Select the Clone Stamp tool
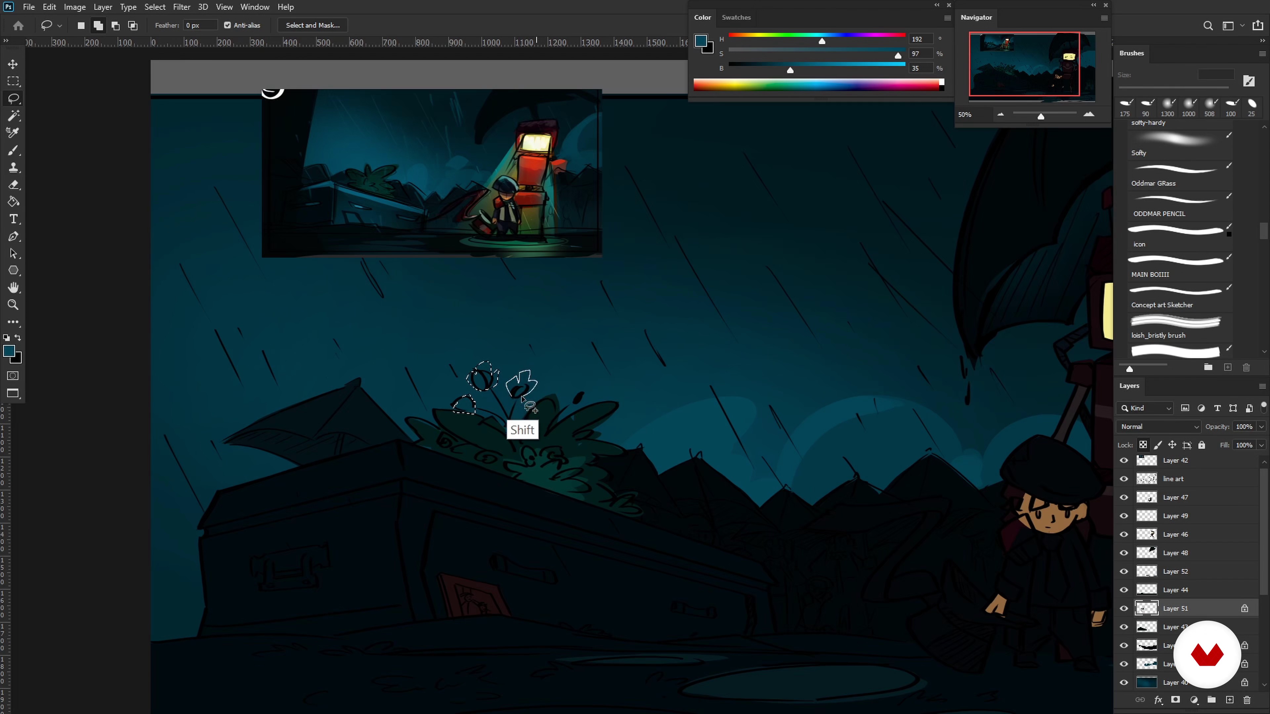Image resolution: width=1270 pixels, height=714 pixels. pyautogui.click(x=13, y=168)
